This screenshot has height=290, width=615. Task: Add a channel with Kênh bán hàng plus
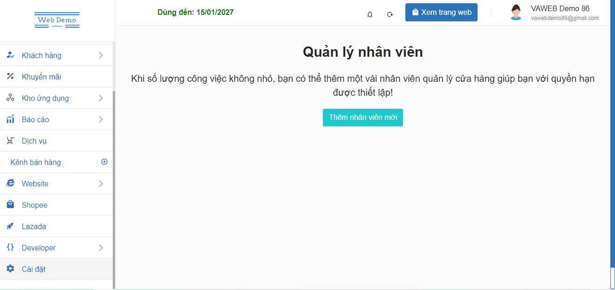(x=104, y=162)
